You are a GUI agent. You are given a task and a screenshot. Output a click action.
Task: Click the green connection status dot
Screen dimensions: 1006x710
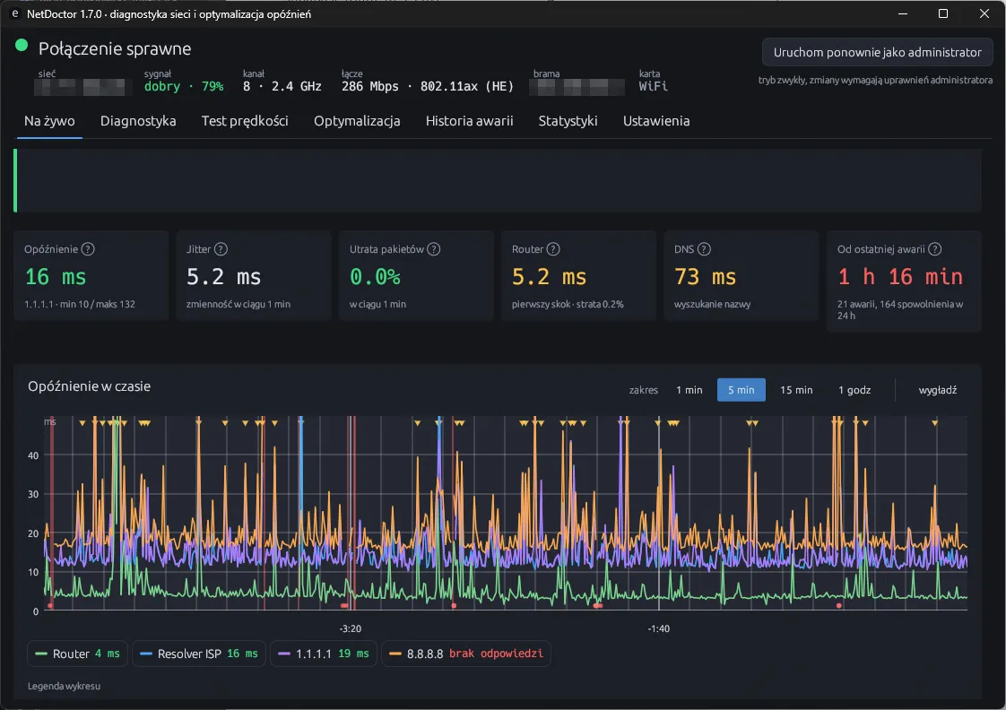22,45
